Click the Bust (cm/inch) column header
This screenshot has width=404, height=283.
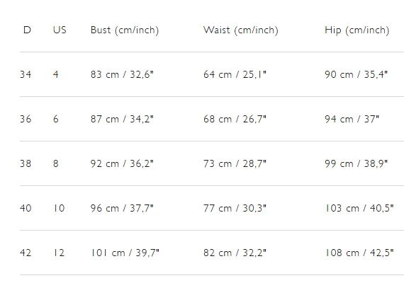[x=125, y=30]
